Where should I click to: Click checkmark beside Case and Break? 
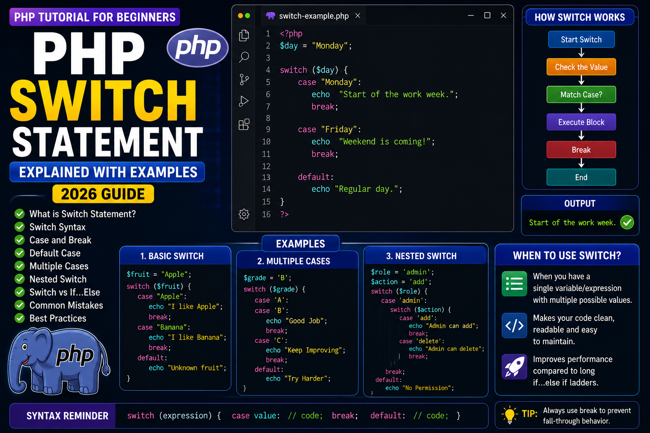(20, 240)
